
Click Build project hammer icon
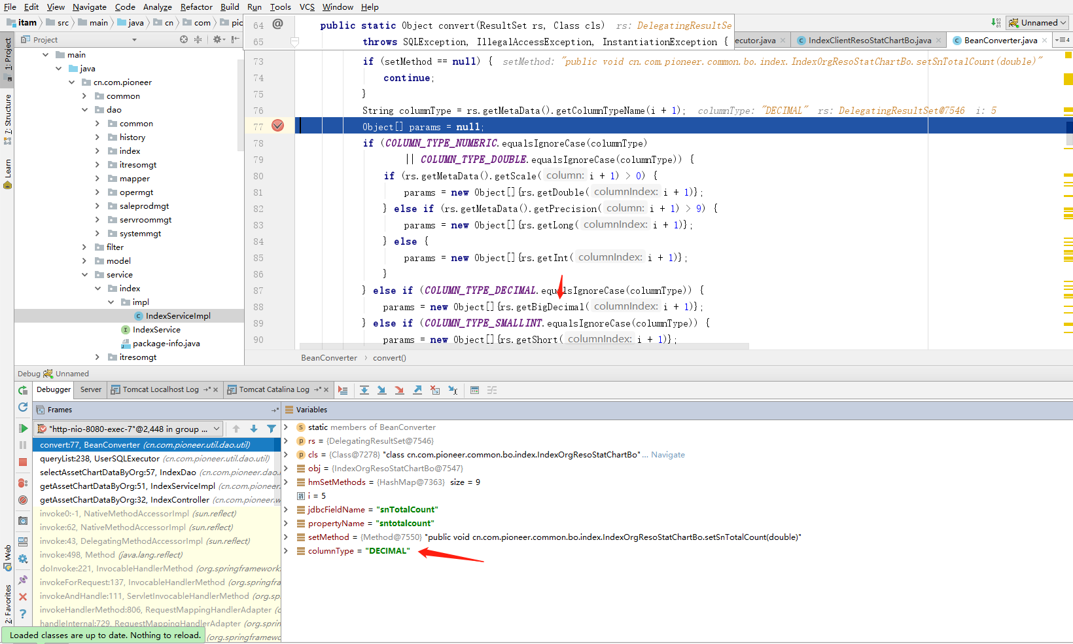pos(996,23)
